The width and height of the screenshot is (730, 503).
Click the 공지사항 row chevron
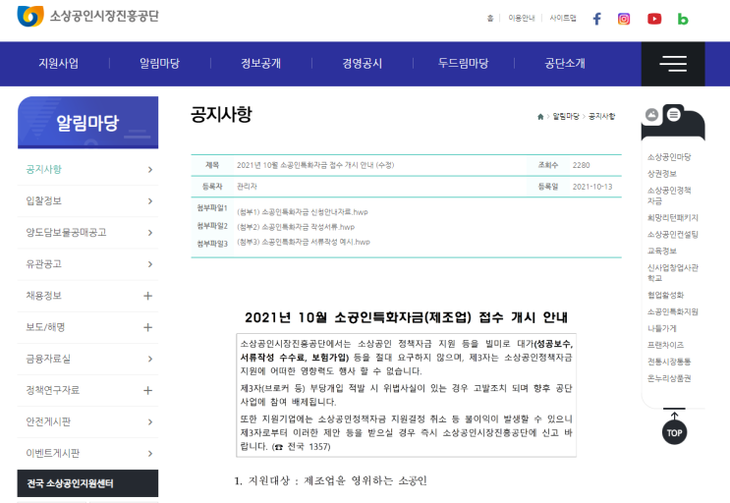point(150,169)
